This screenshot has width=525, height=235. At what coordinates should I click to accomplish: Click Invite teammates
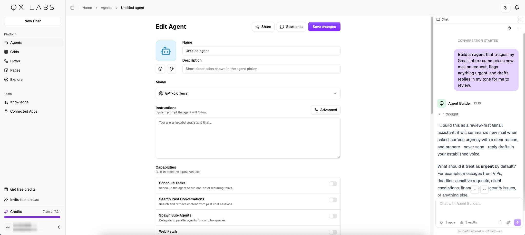[x=33, y=200]
